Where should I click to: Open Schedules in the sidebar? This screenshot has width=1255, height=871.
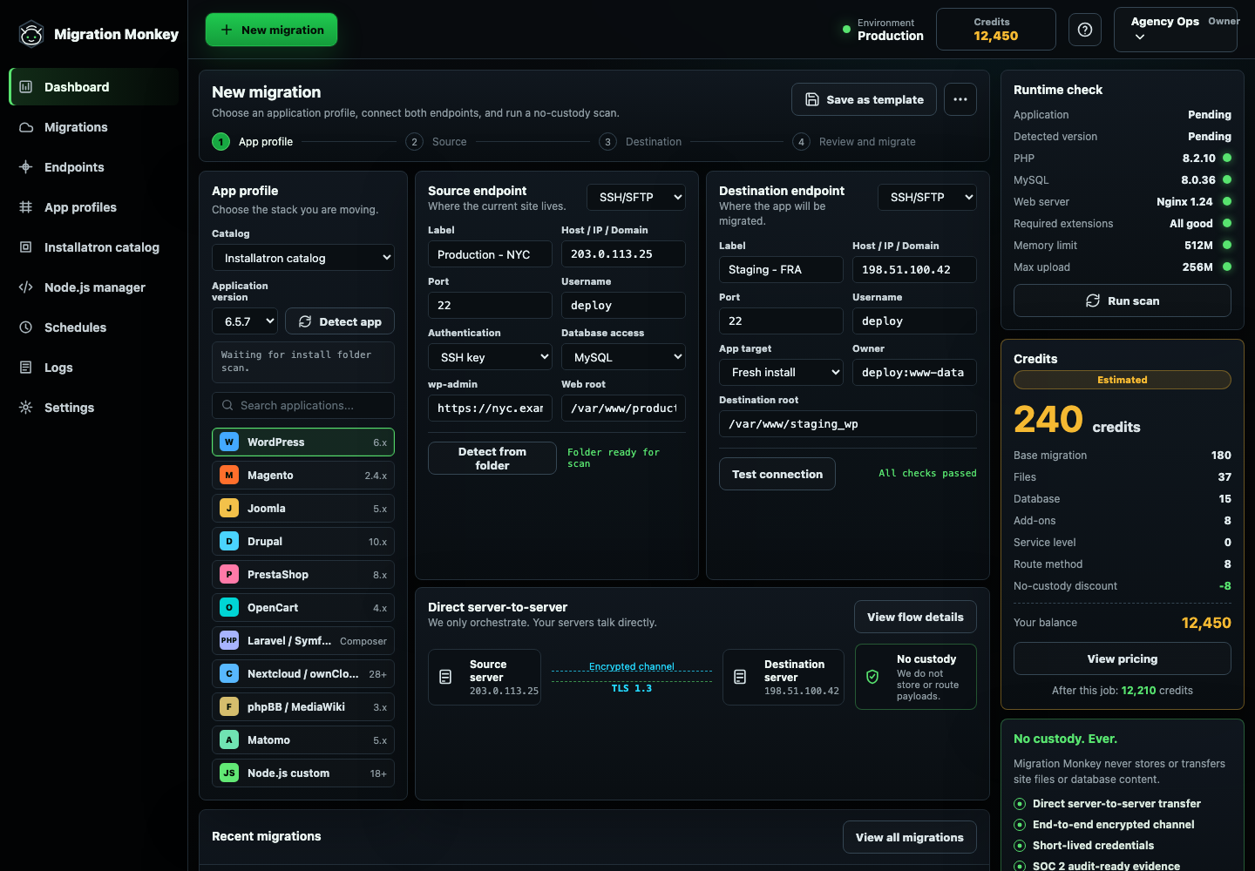click(x=94, y=327)
